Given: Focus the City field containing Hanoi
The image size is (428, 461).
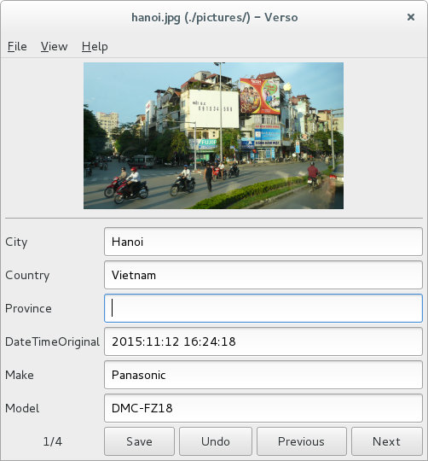Looking at the screenshot, I should pyautogui.click(x=263, y=242).
